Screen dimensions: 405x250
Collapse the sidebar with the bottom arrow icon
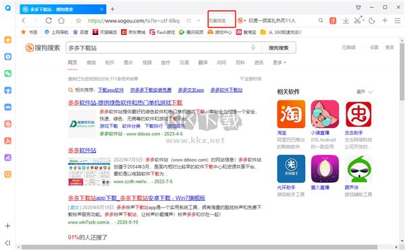click(7, 243)
